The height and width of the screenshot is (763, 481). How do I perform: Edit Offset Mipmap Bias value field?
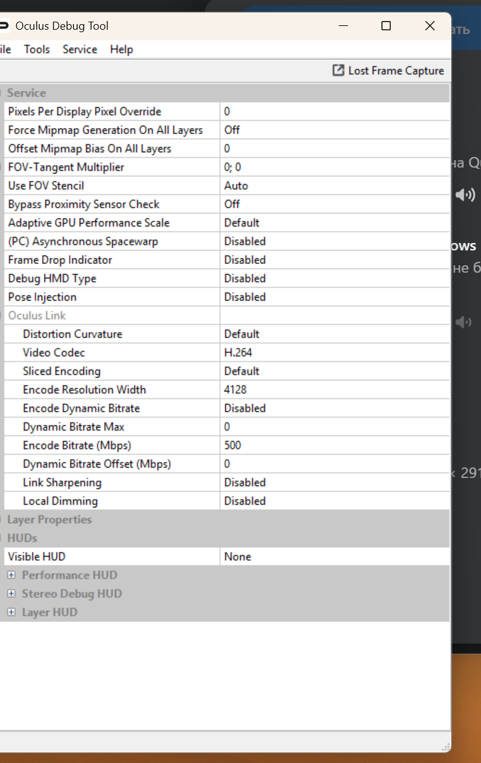pyautogui.click(x=334, y=148)
